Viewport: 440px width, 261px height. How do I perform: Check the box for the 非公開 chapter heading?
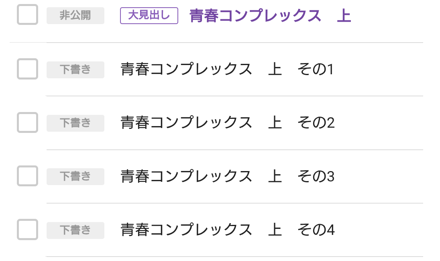pos(27,15)
